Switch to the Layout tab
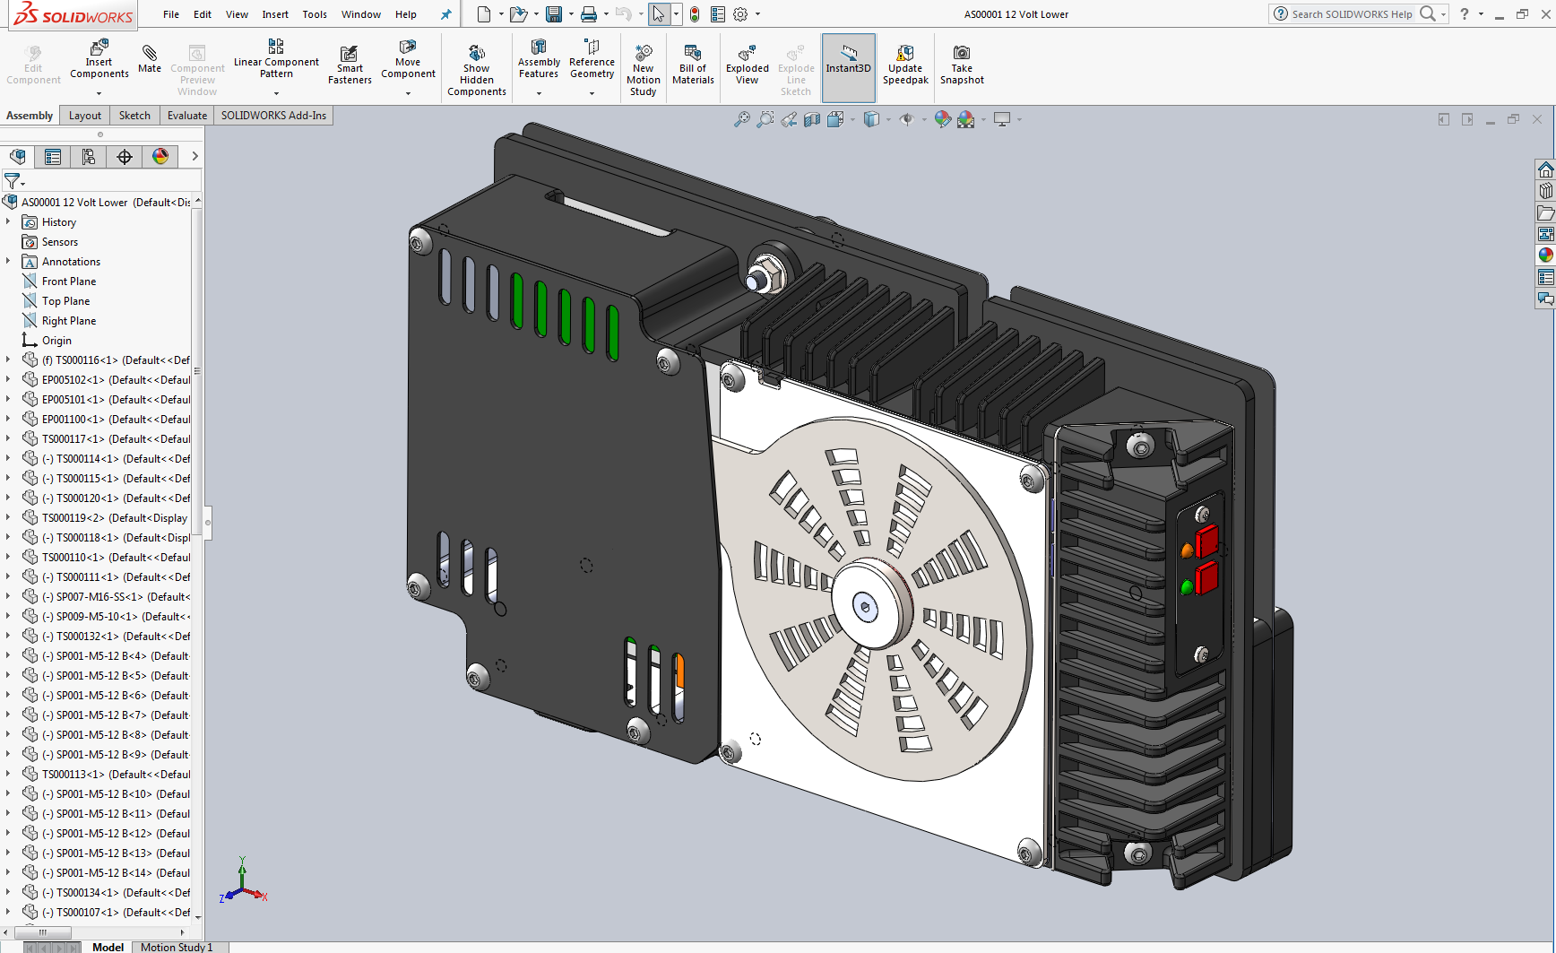 click(x=85, y=116)
